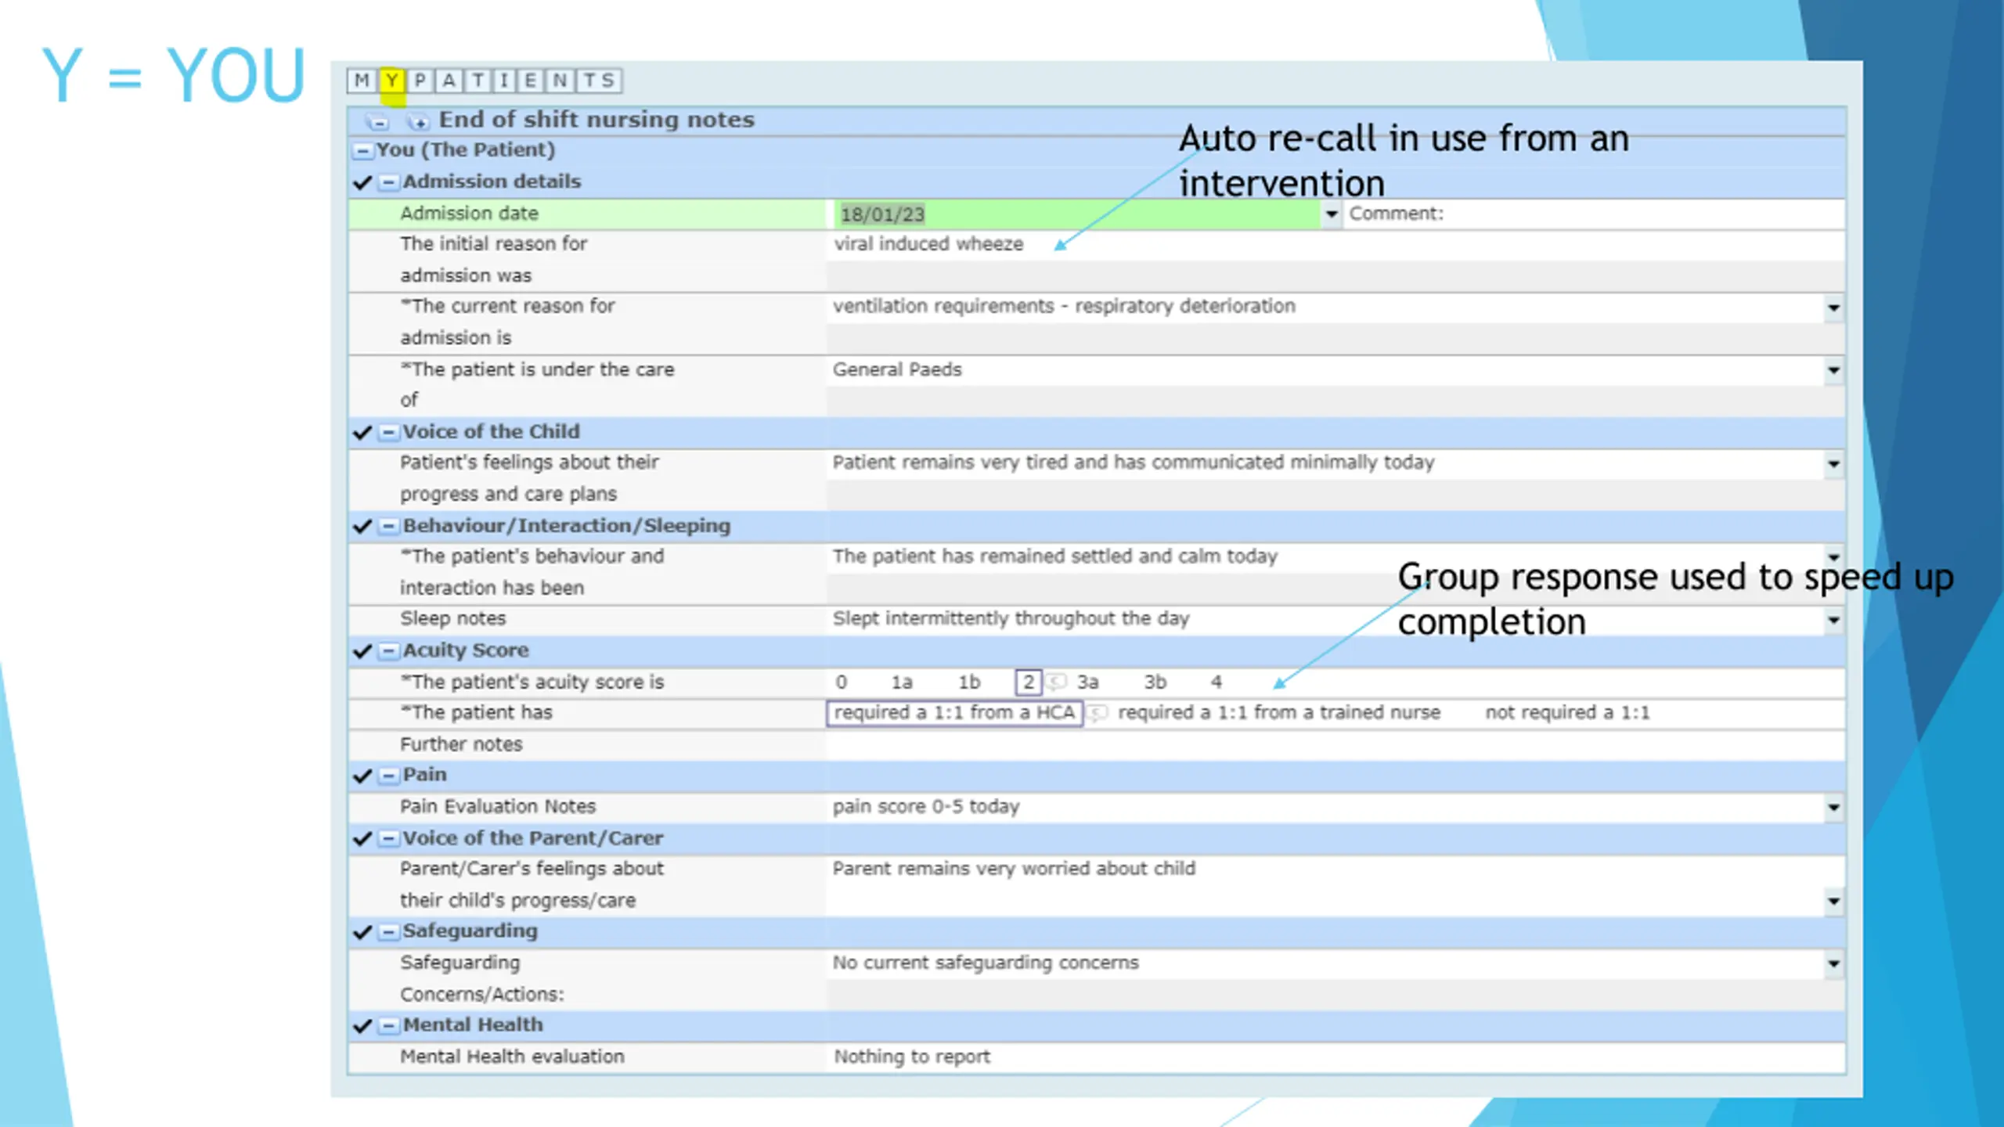Screen dimensions: 2004x1127
Task: Click the collapse-all icon beside End of shift notes
Action: click(x=377, y=121)
